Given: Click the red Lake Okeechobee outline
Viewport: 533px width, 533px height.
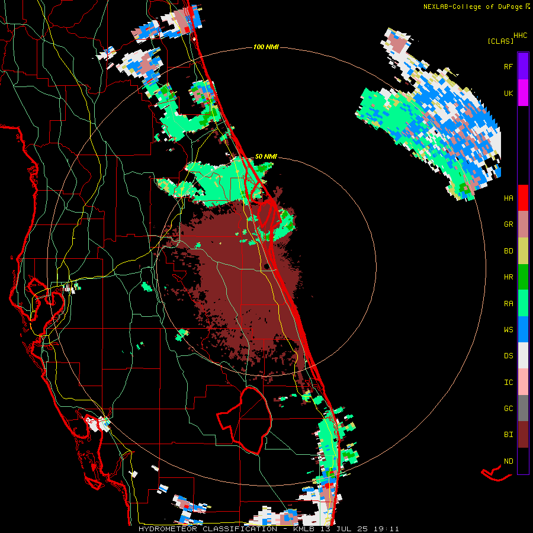Looking at the screenshot, I should (x=245, y=420).
